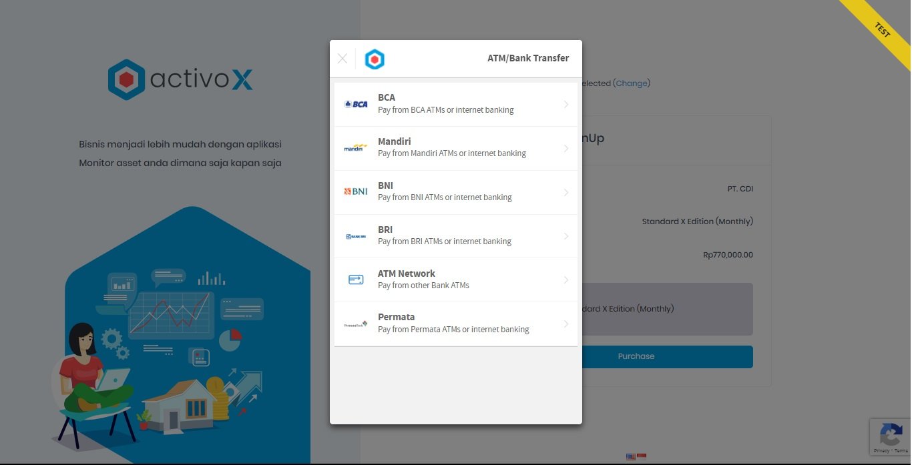Viewport: 912px width, 465px height.
Task: Click the hexagon logo in popup header
Action: click(375, 59)
